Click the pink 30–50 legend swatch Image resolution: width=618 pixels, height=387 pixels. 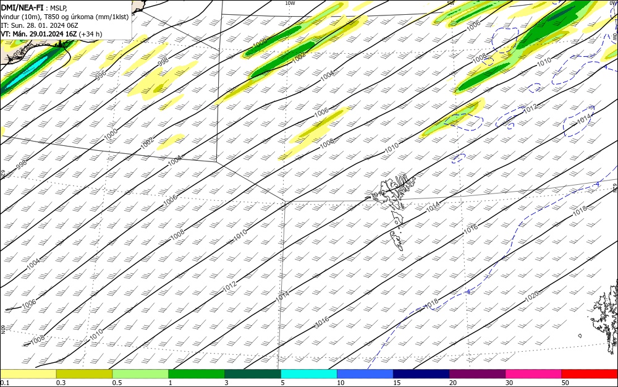[534, 374]
